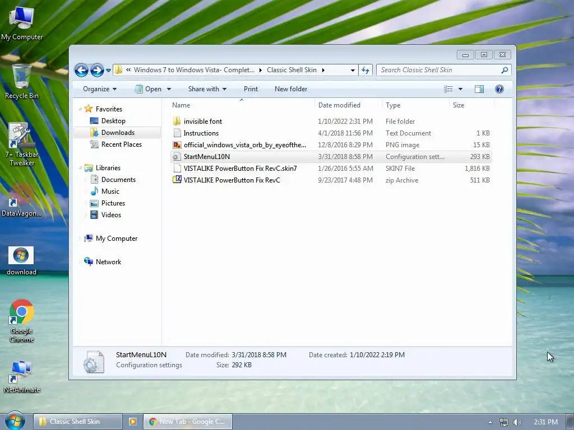574x430 pixels.
Task: Go forward with the Explorer Forward arrow
Action: 97,70
